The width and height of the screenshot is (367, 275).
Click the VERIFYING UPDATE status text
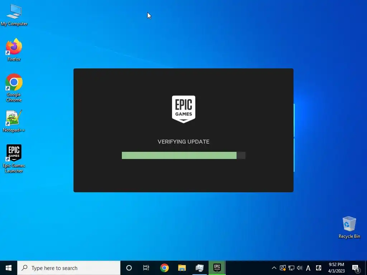pos(183,142)
